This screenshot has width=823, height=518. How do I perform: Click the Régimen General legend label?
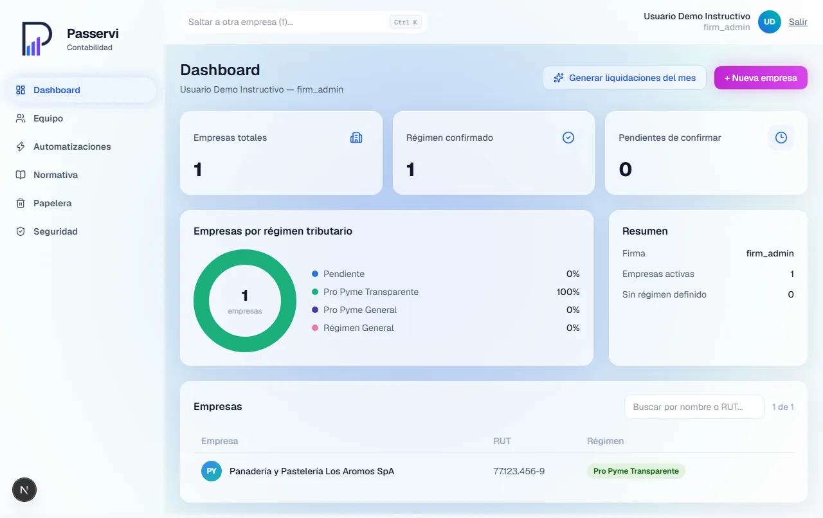click(359, 328)
